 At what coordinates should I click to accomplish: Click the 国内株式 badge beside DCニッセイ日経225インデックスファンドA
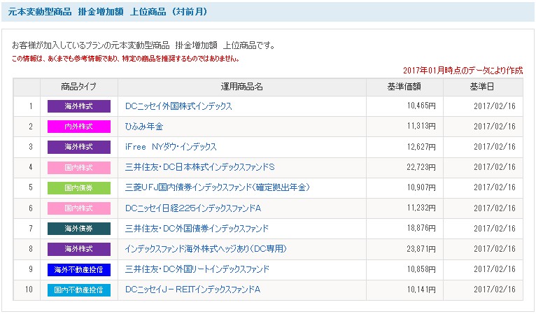coord(79,208)
